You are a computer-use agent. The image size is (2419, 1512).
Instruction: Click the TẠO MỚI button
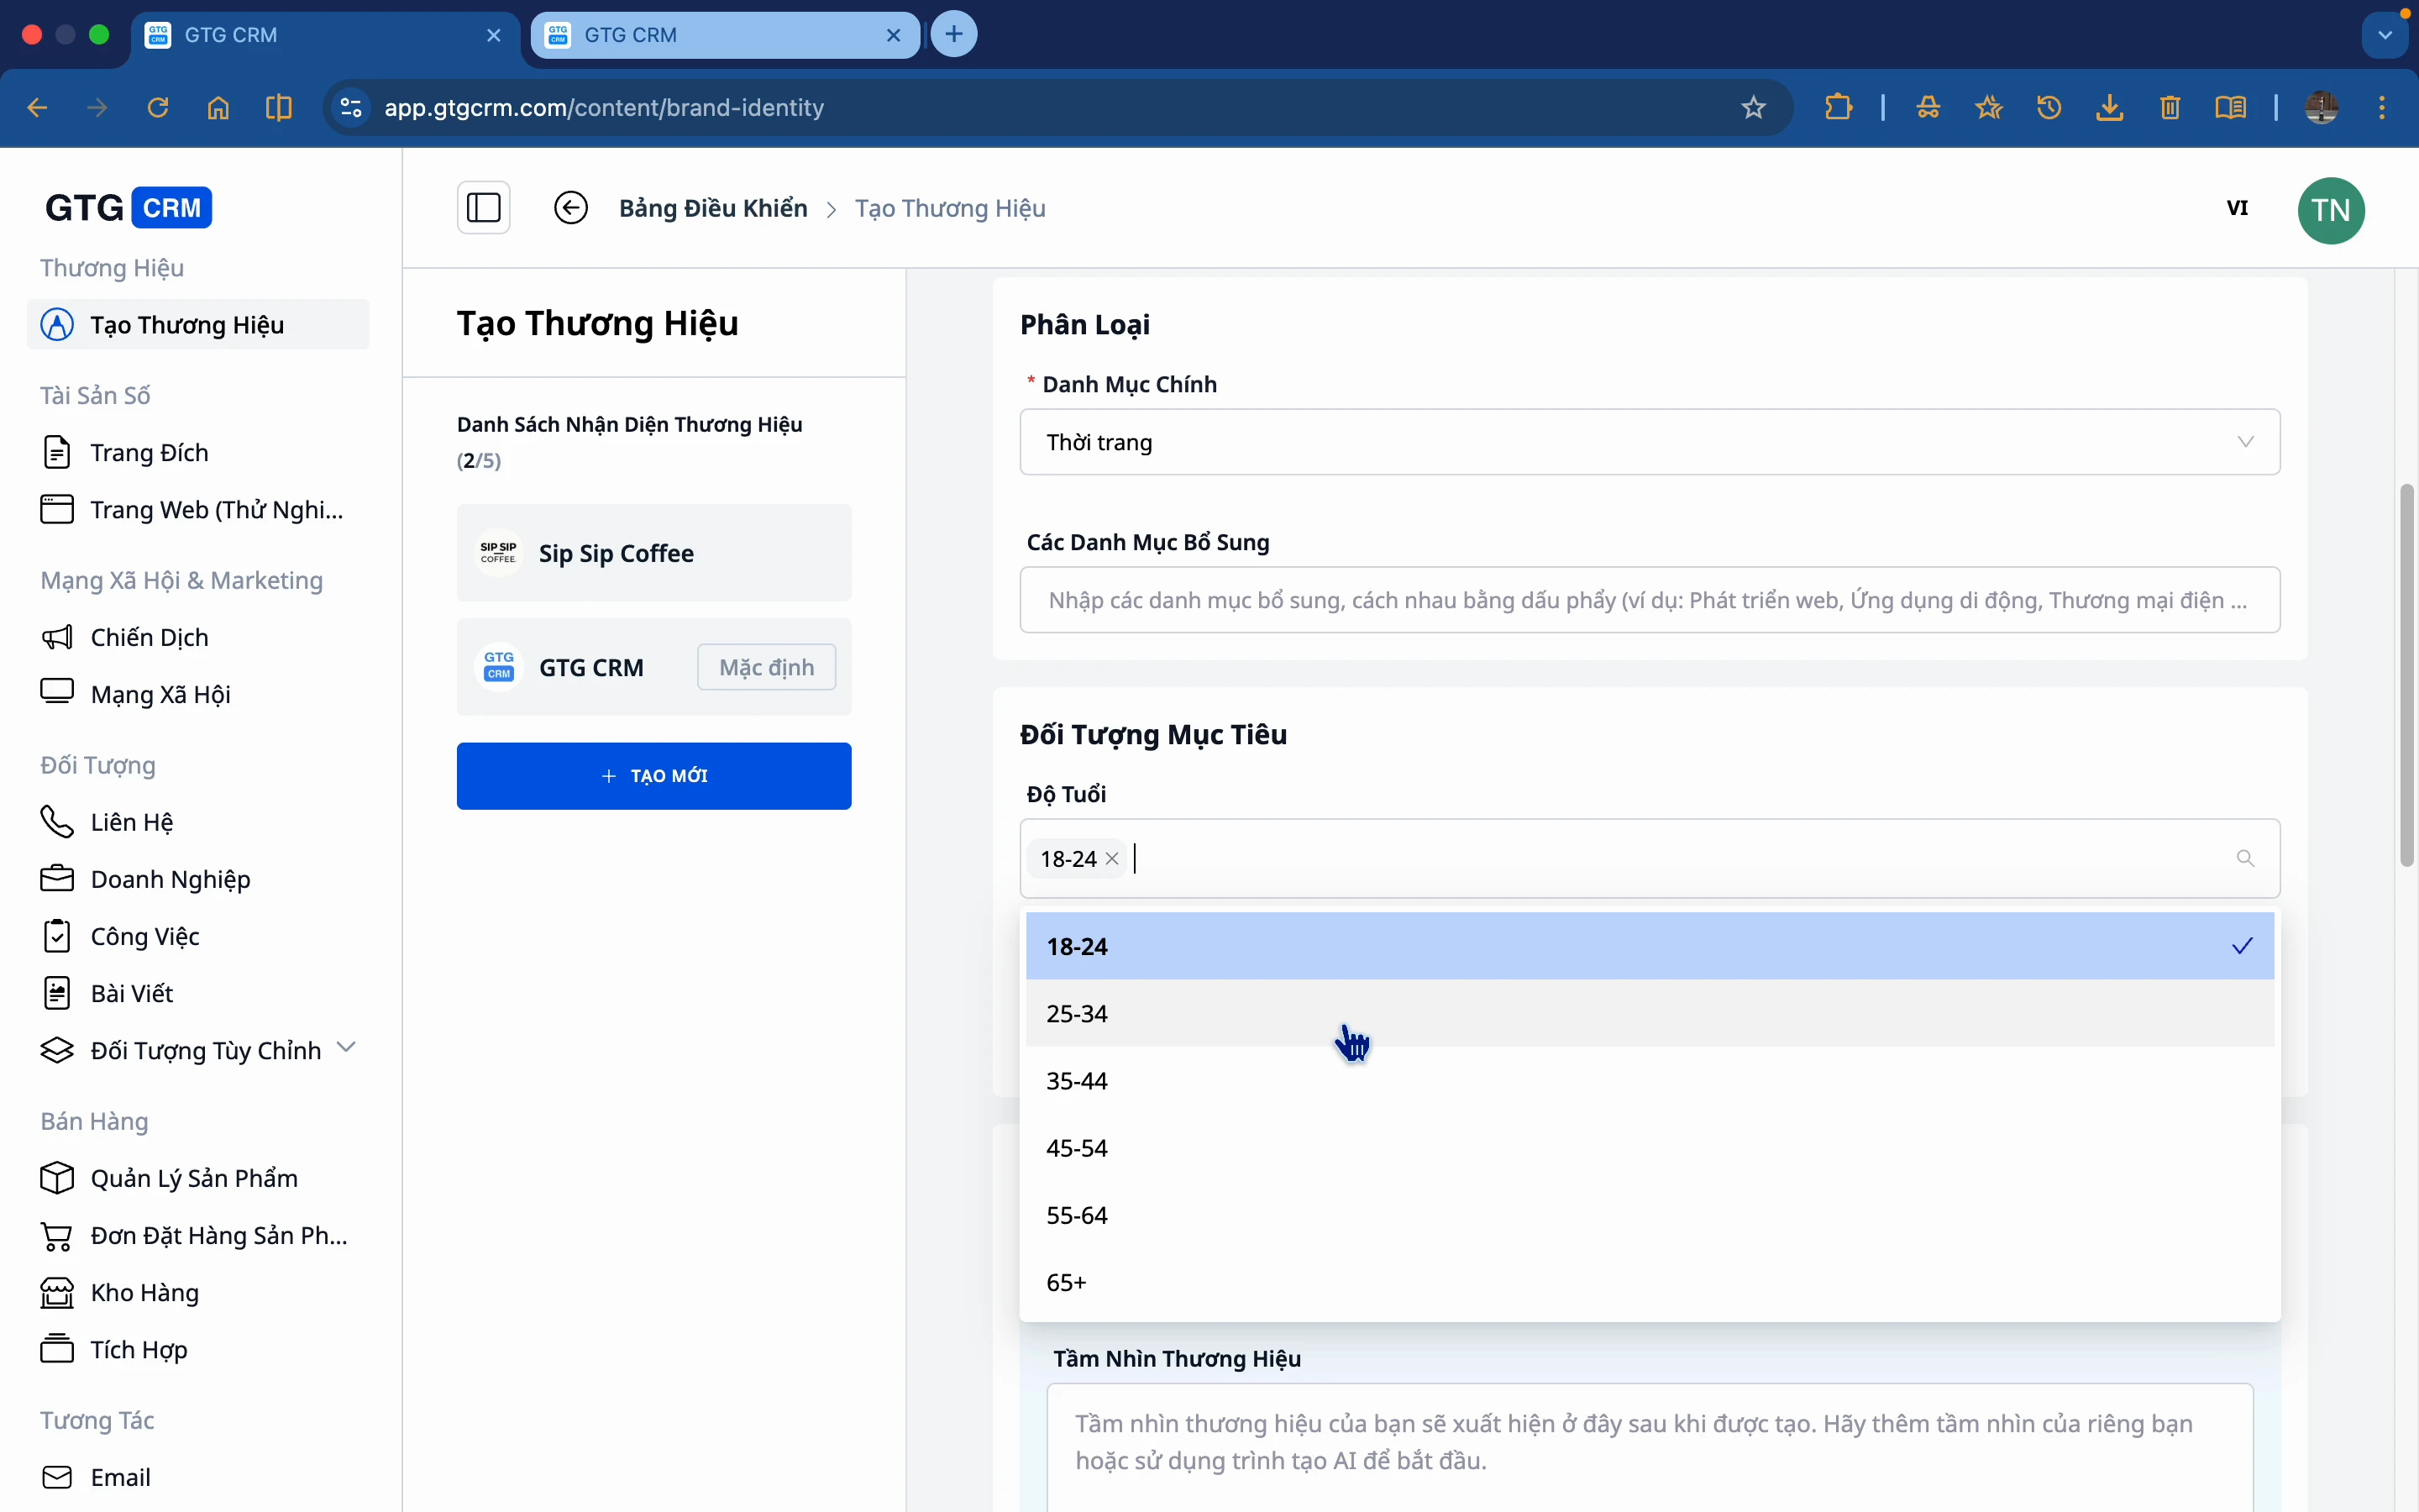coord(653,776)
